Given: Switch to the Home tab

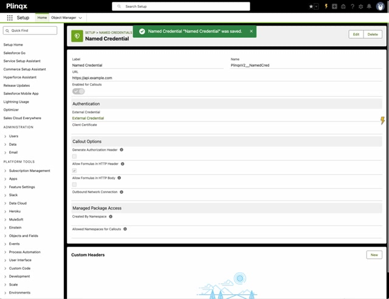Looking at the screenshot, I should click(x=42, y=18).
